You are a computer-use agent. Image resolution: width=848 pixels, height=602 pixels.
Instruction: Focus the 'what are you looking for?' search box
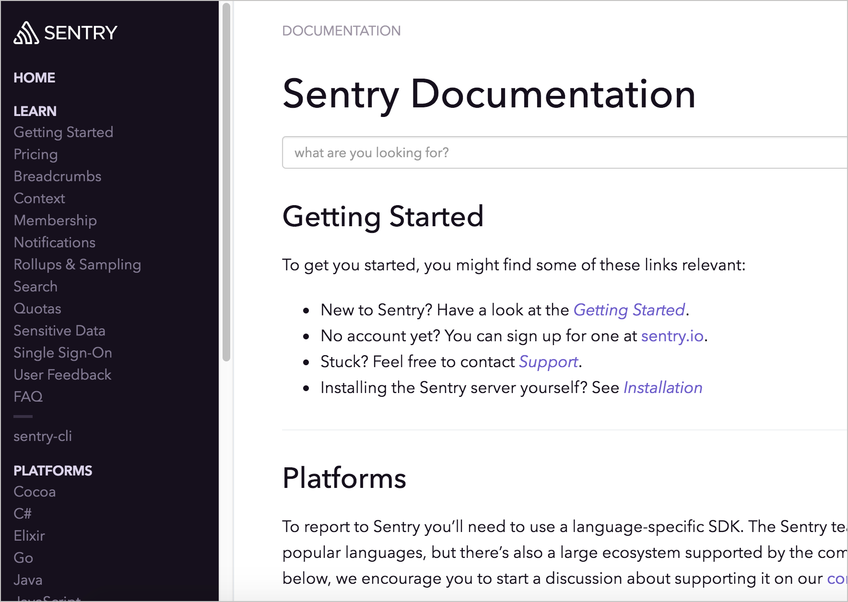tap(565, 152)
